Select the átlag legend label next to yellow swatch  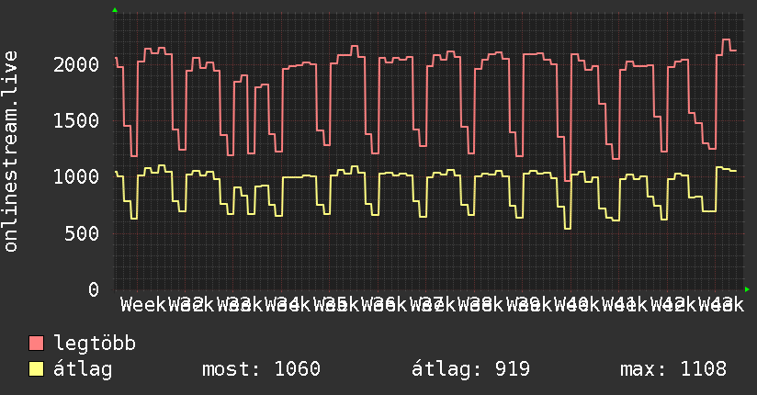click(x=83, y=369)
